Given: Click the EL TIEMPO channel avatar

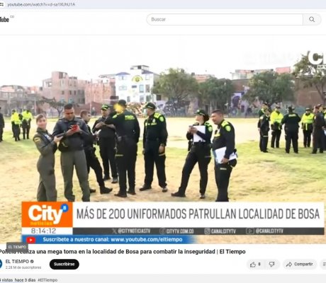Looking at the screenshot, I should [x=1, y=264].
